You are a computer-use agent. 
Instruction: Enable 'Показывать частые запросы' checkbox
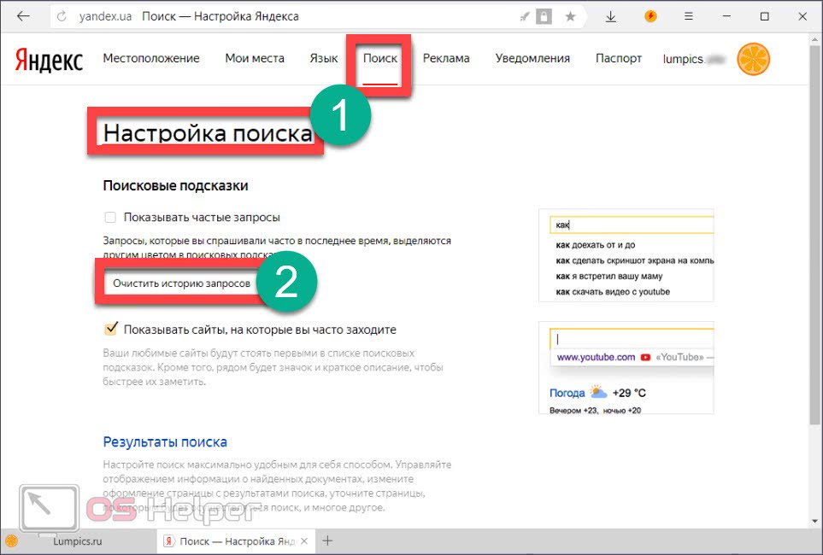tap(109, 218)
